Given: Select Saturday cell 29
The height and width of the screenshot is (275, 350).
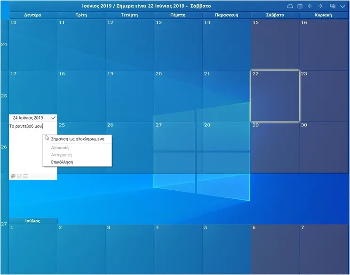Looking at the screenshot, I should tap(275, 147).
